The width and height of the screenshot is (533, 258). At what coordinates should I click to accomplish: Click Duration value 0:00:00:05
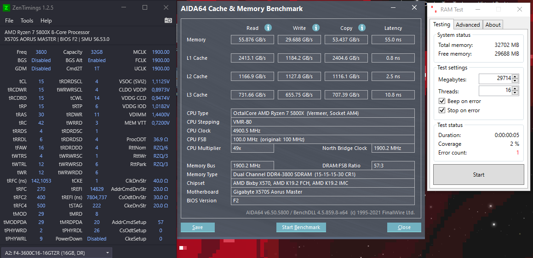[x=507, y=135]
